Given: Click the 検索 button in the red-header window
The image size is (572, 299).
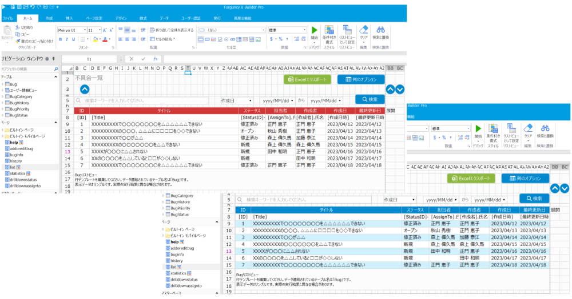Looking at the screenshot, I should coord(370,99).
